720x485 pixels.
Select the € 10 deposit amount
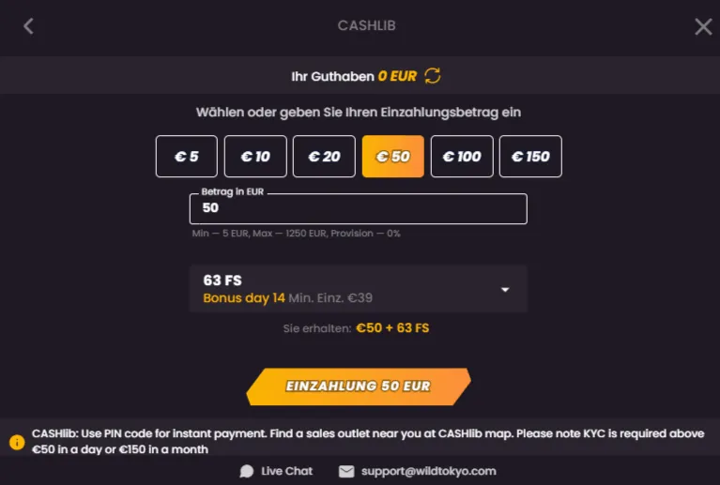pos(255,157)
